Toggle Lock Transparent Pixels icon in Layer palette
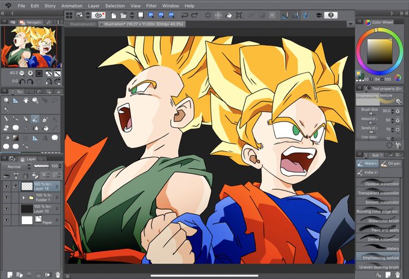The image size is (409, 279). [x=35, y=175]
